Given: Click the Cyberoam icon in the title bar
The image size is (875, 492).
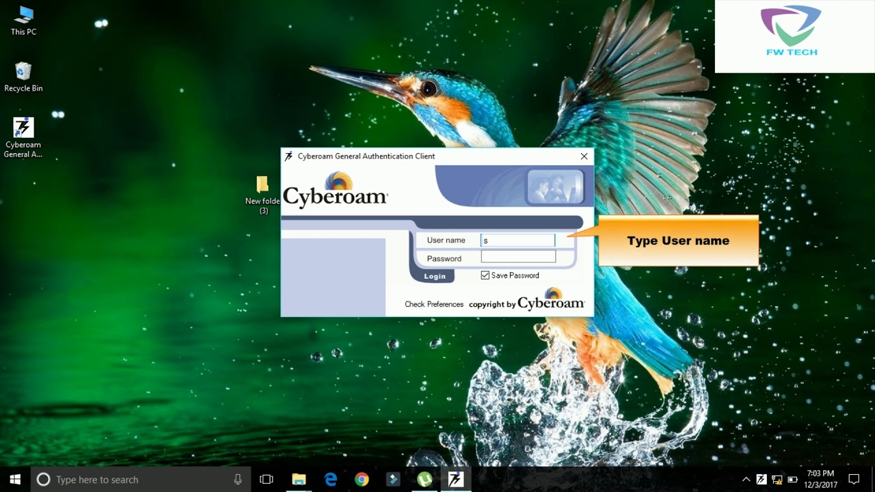Looking at the screenshot, I should [x=289, y=156].
